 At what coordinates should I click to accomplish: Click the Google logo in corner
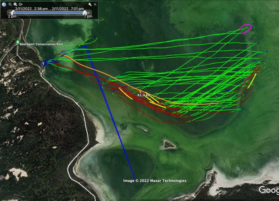click(269, 190)
